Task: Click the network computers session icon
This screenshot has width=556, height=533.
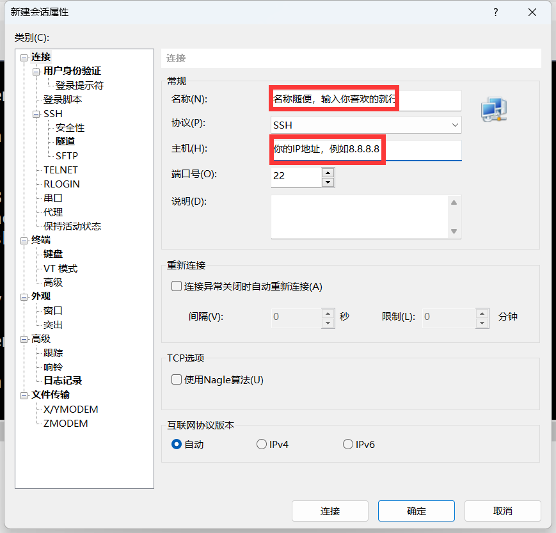Action: [494, 109]
